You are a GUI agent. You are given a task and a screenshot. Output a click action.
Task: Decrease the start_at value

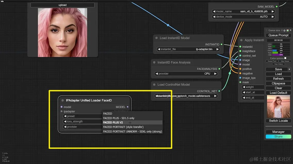pyautogui.click(x=244, y=92)
